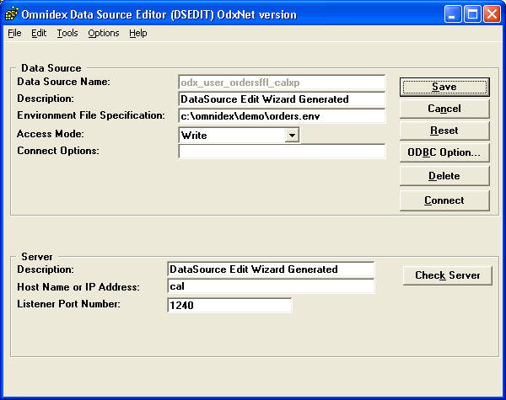
Task: Edit the Listener Port Number field
Action: click(229, 305)
